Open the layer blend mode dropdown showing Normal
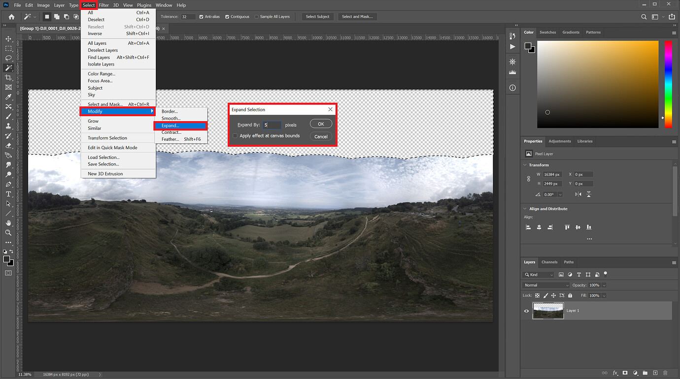 (545, 285)
